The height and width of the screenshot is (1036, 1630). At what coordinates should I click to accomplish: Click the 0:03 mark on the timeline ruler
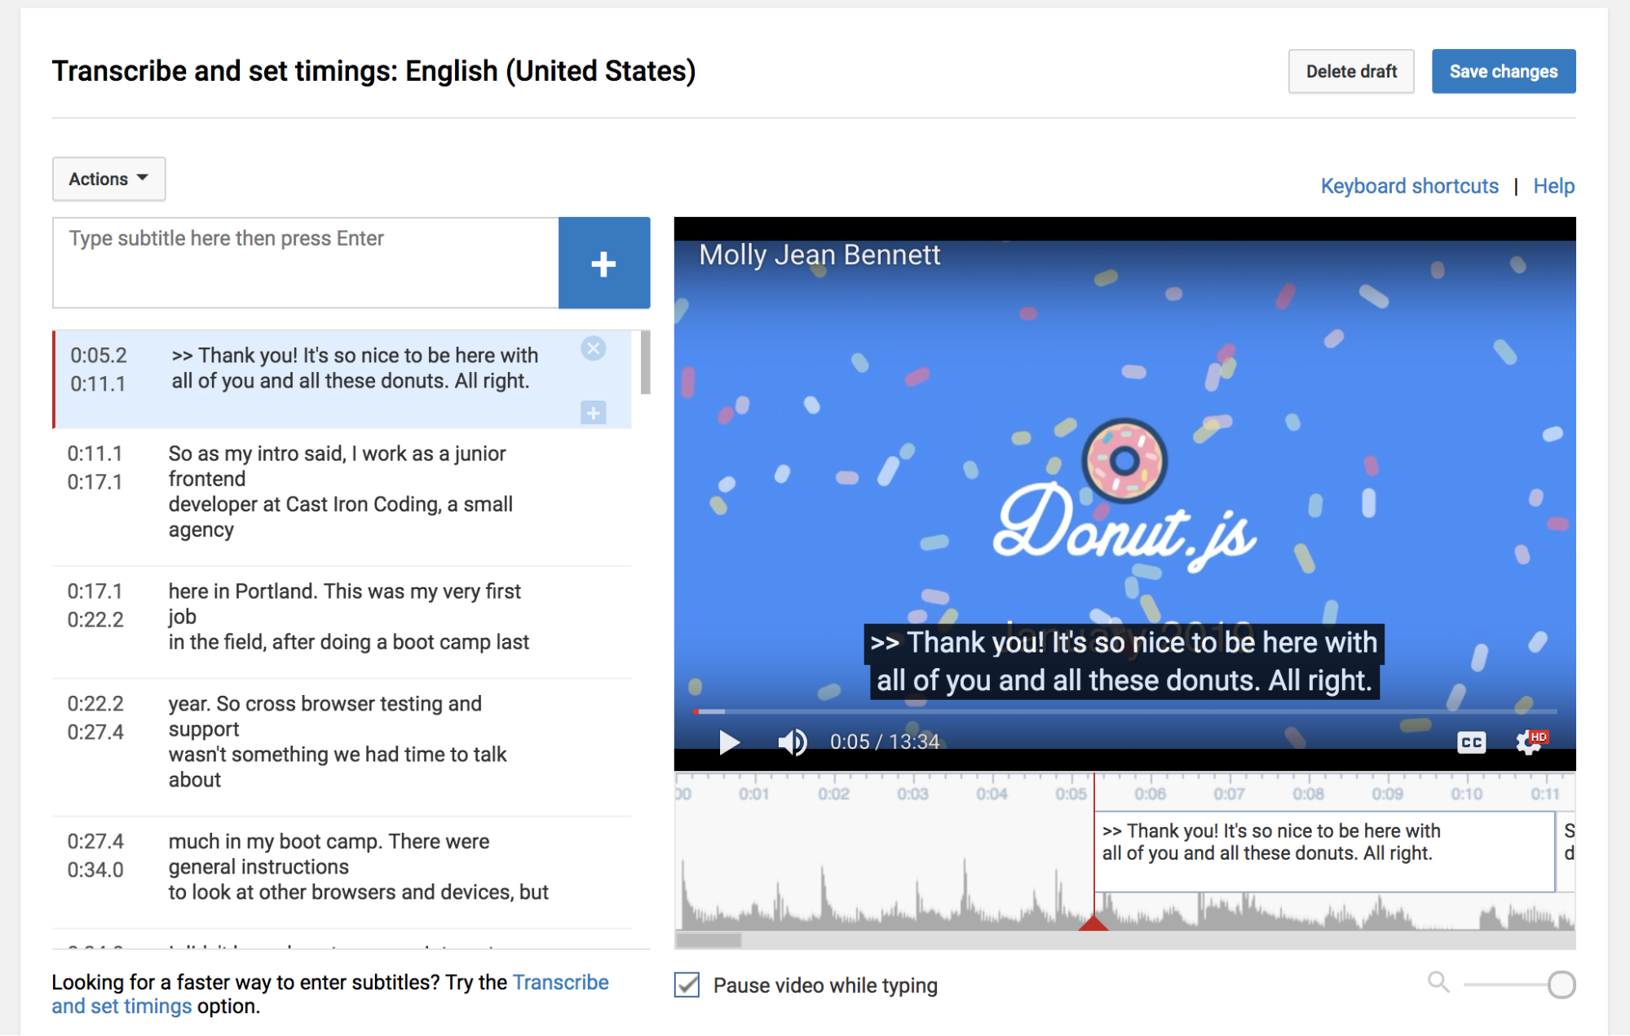[912, 794]
